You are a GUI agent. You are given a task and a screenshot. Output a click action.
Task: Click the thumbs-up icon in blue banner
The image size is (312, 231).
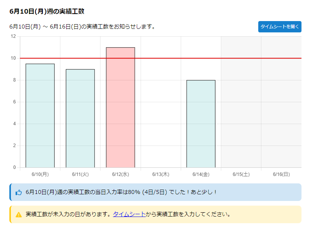point(18,192)
